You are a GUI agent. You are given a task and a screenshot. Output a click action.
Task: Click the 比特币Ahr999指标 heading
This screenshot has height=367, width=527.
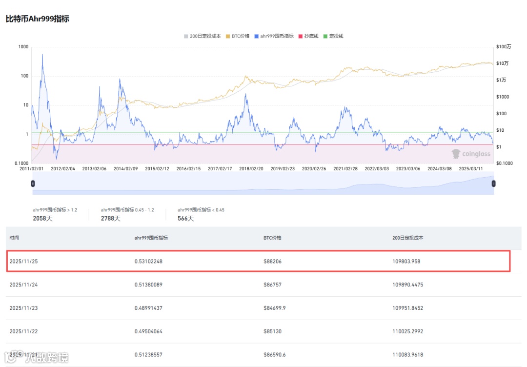pyautogui.click(x=37, y=19)
